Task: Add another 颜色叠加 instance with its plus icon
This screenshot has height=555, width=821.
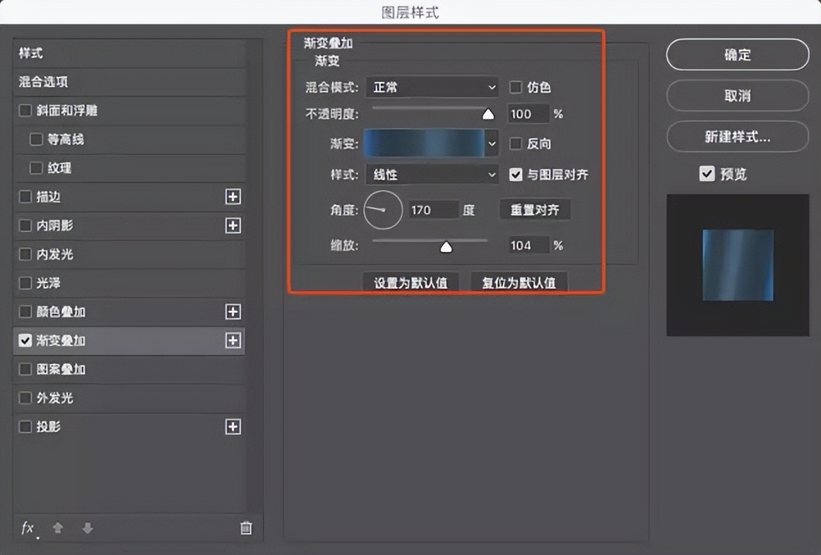Action: click(x=233, y=312)
